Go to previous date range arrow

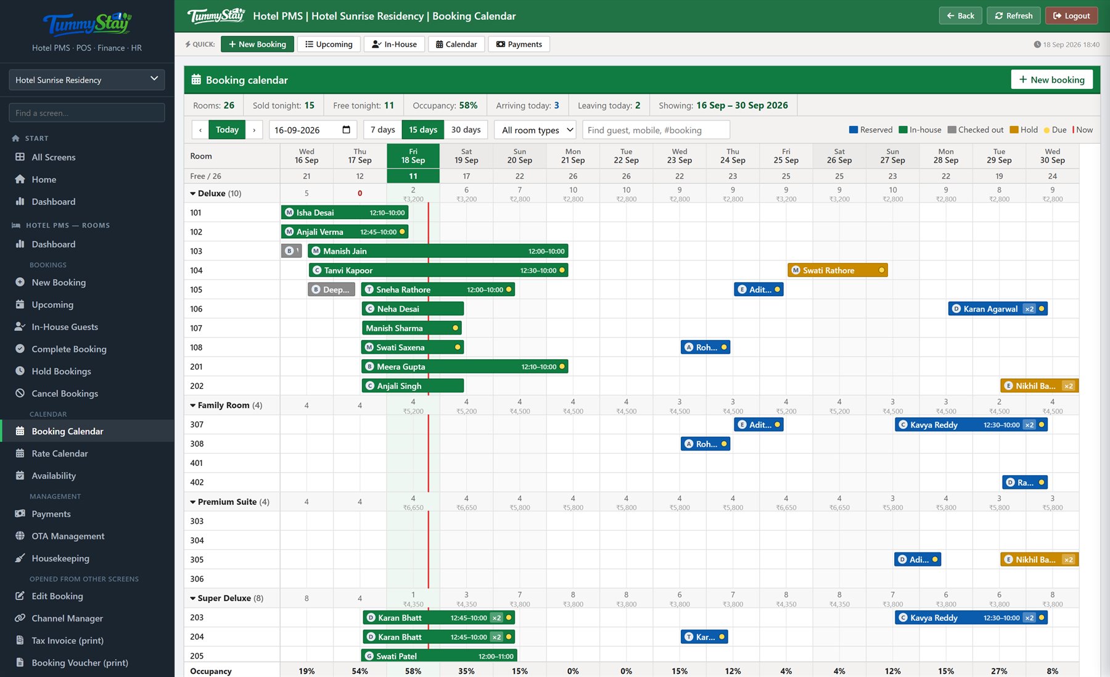coord(200,130)
